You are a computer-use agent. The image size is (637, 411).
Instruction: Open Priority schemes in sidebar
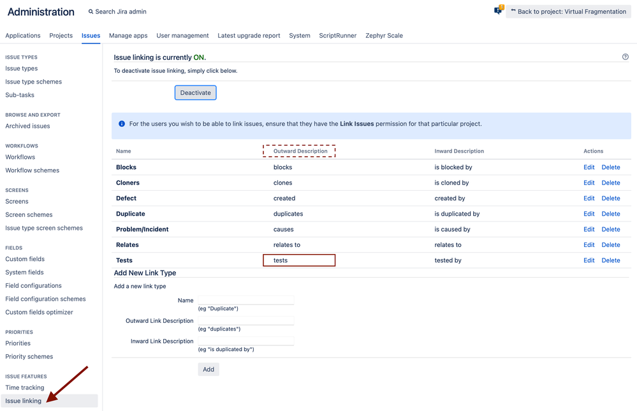pyautogui.click(x=29, y=357)
